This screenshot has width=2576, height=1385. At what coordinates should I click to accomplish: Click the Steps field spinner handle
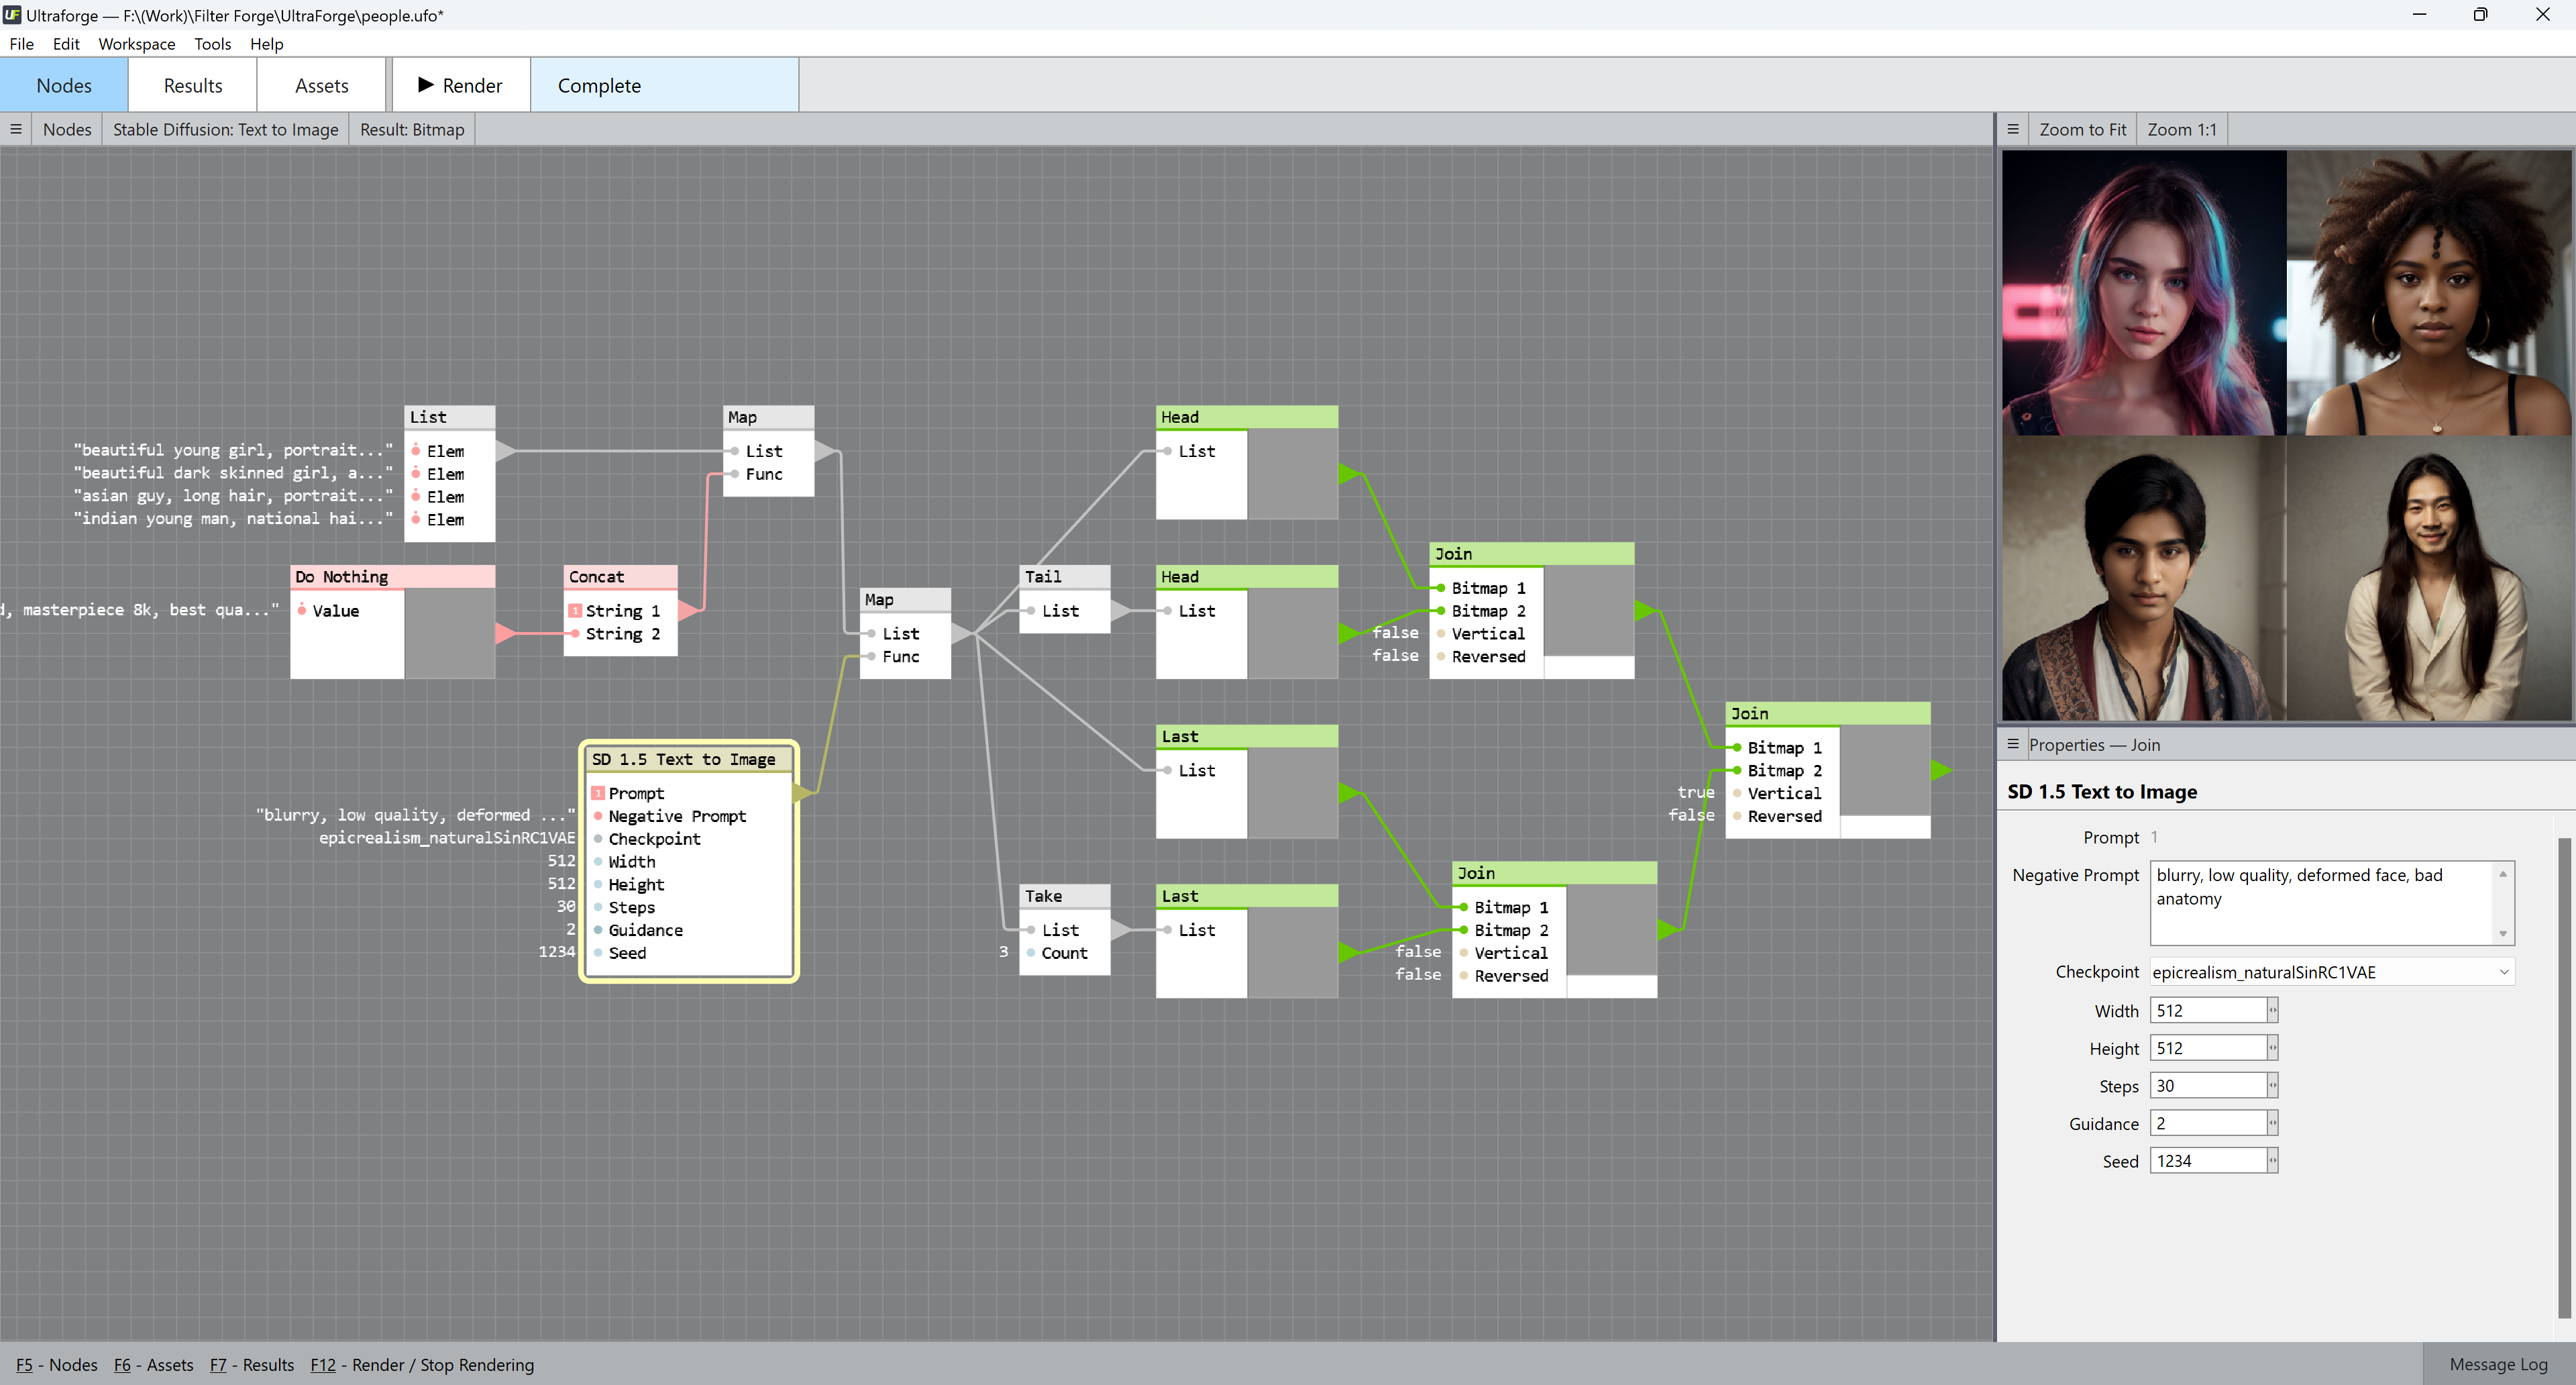pos(2272,1085)
